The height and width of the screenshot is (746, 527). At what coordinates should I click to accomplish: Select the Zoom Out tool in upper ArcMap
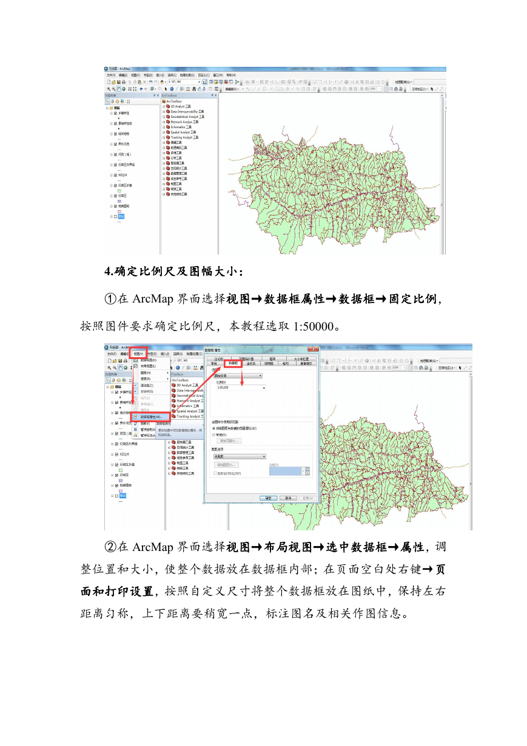(x=113, y=89)
